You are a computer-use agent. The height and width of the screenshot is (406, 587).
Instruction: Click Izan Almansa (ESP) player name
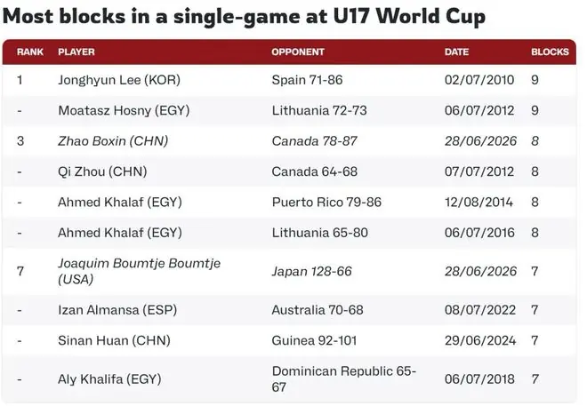tap(117, 310)
